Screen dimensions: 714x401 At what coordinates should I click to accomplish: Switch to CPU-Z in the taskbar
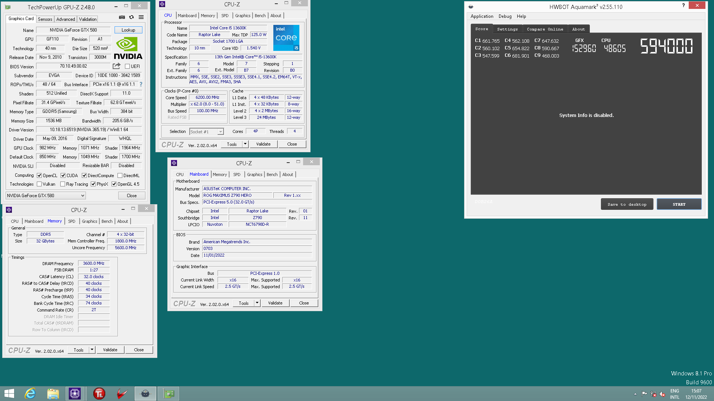click(x=75, y=394)
